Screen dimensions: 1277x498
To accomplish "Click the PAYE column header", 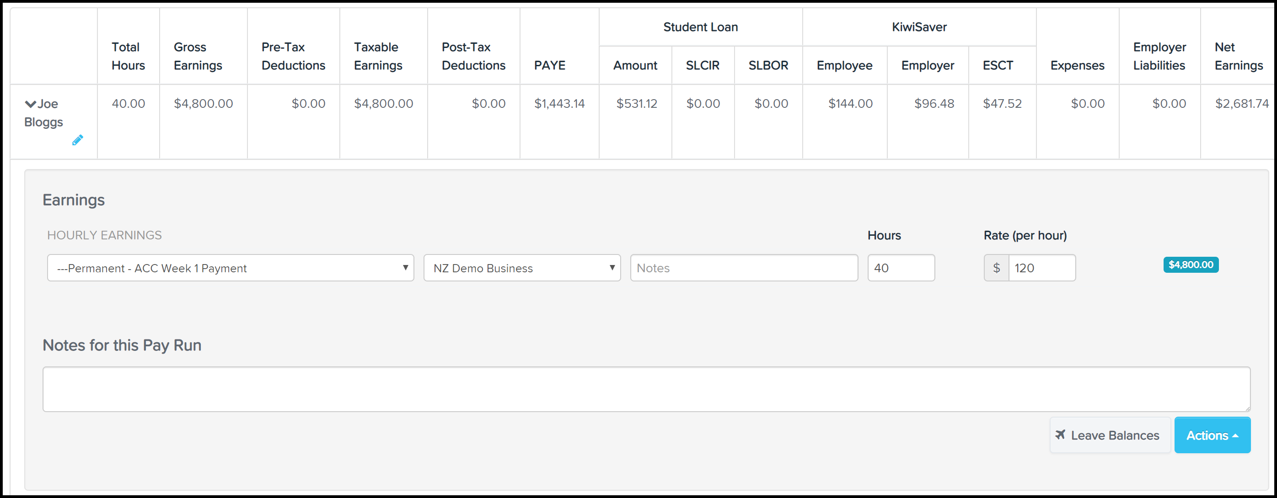I will point(549,65).
